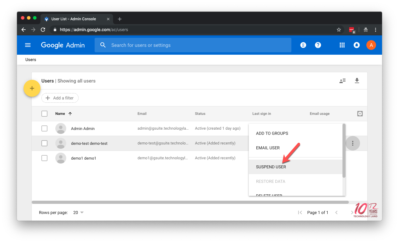Open the hourglass tasks icon

303,45
